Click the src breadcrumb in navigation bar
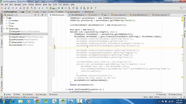 (28, 12)
